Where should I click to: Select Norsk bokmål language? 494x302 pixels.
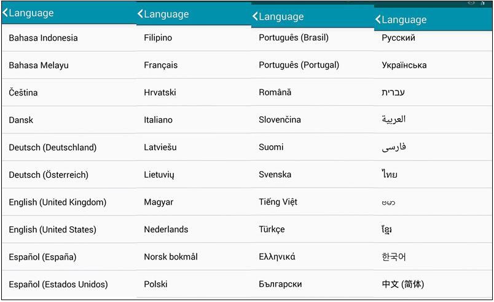171,257
